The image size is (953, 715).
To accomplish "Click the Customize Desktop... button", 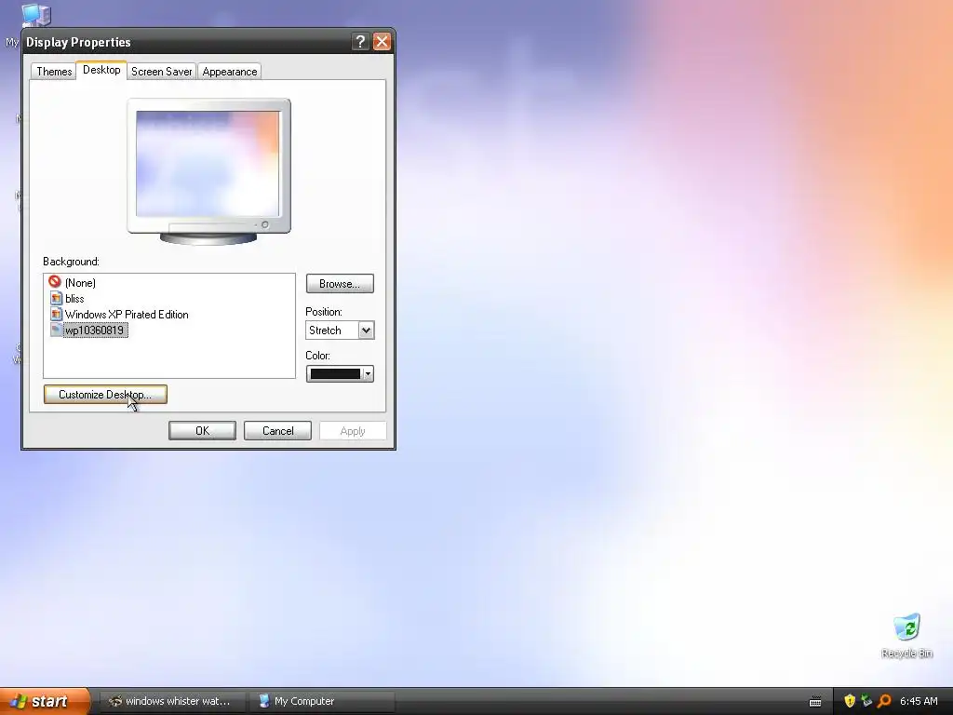I will 105,395.
